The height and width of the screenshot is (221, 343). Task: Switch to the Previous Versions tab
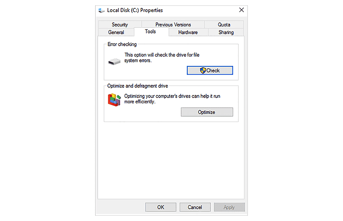[x=173, y=25]
